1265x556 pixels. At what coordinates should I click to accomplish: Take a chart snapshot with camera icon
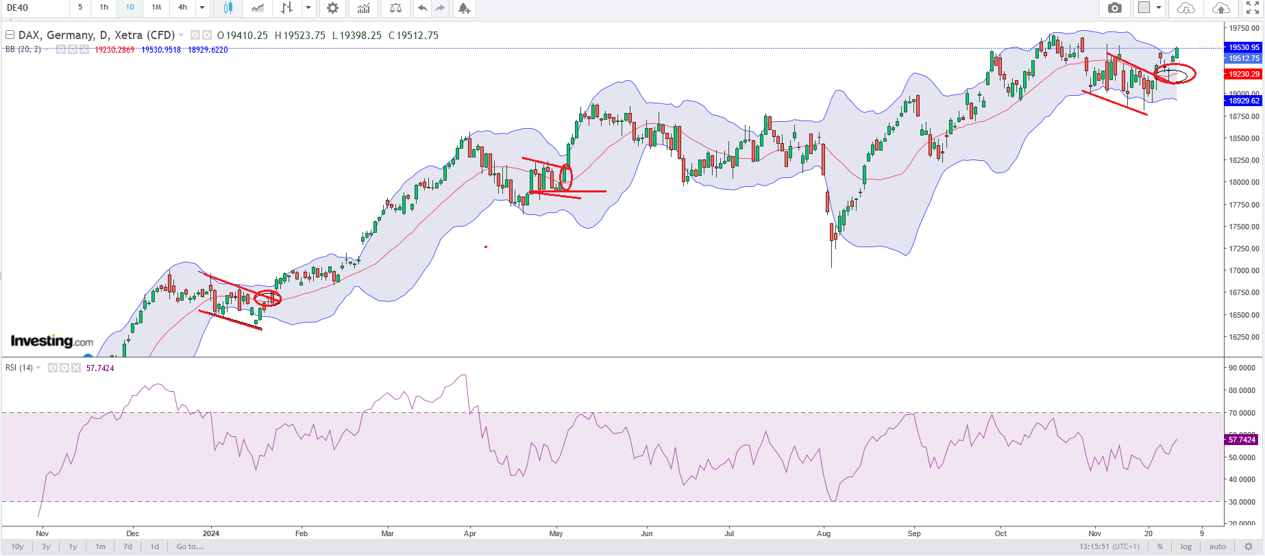(x=1115, y=8)
